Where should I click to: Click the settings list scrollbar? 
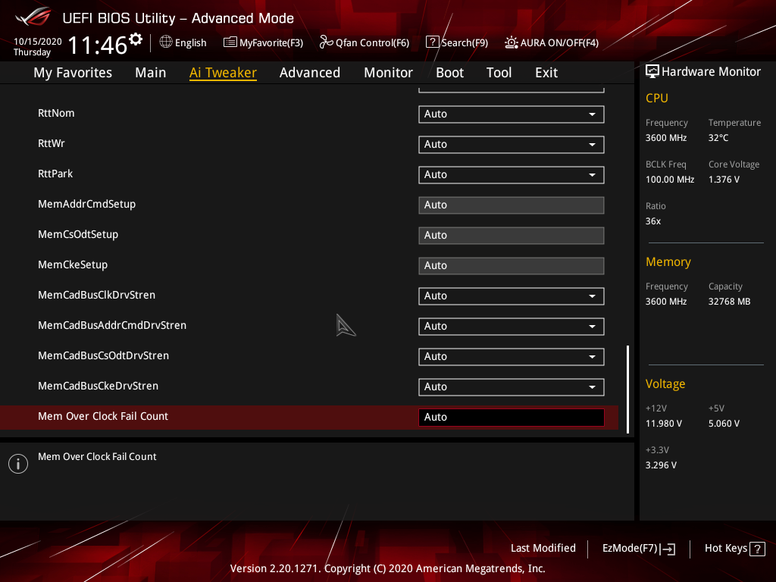click(x=627, y=390)
